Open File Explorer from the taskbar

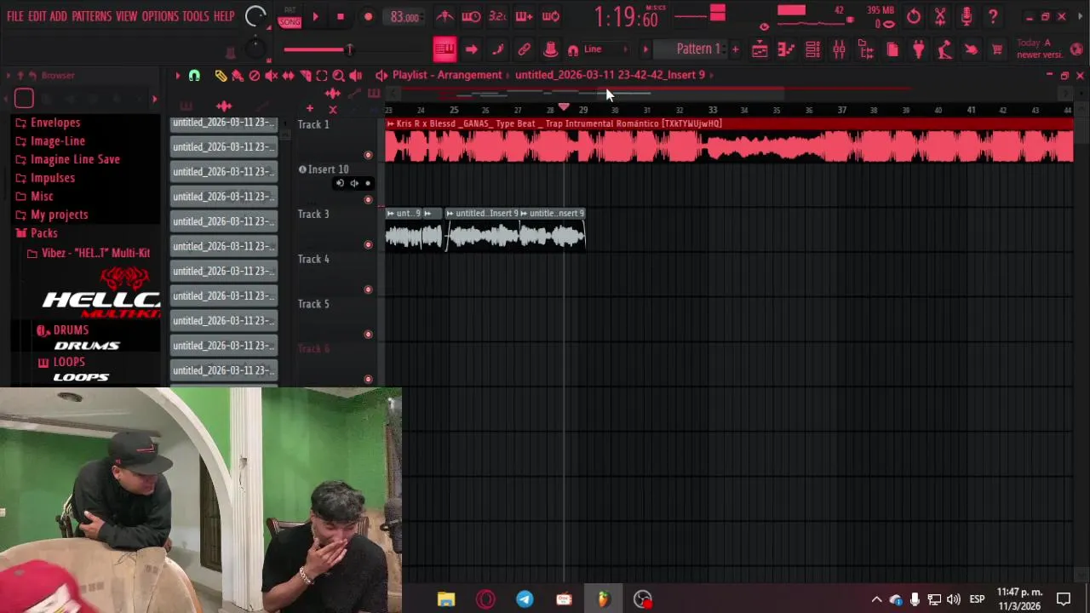tap(446, 599)
